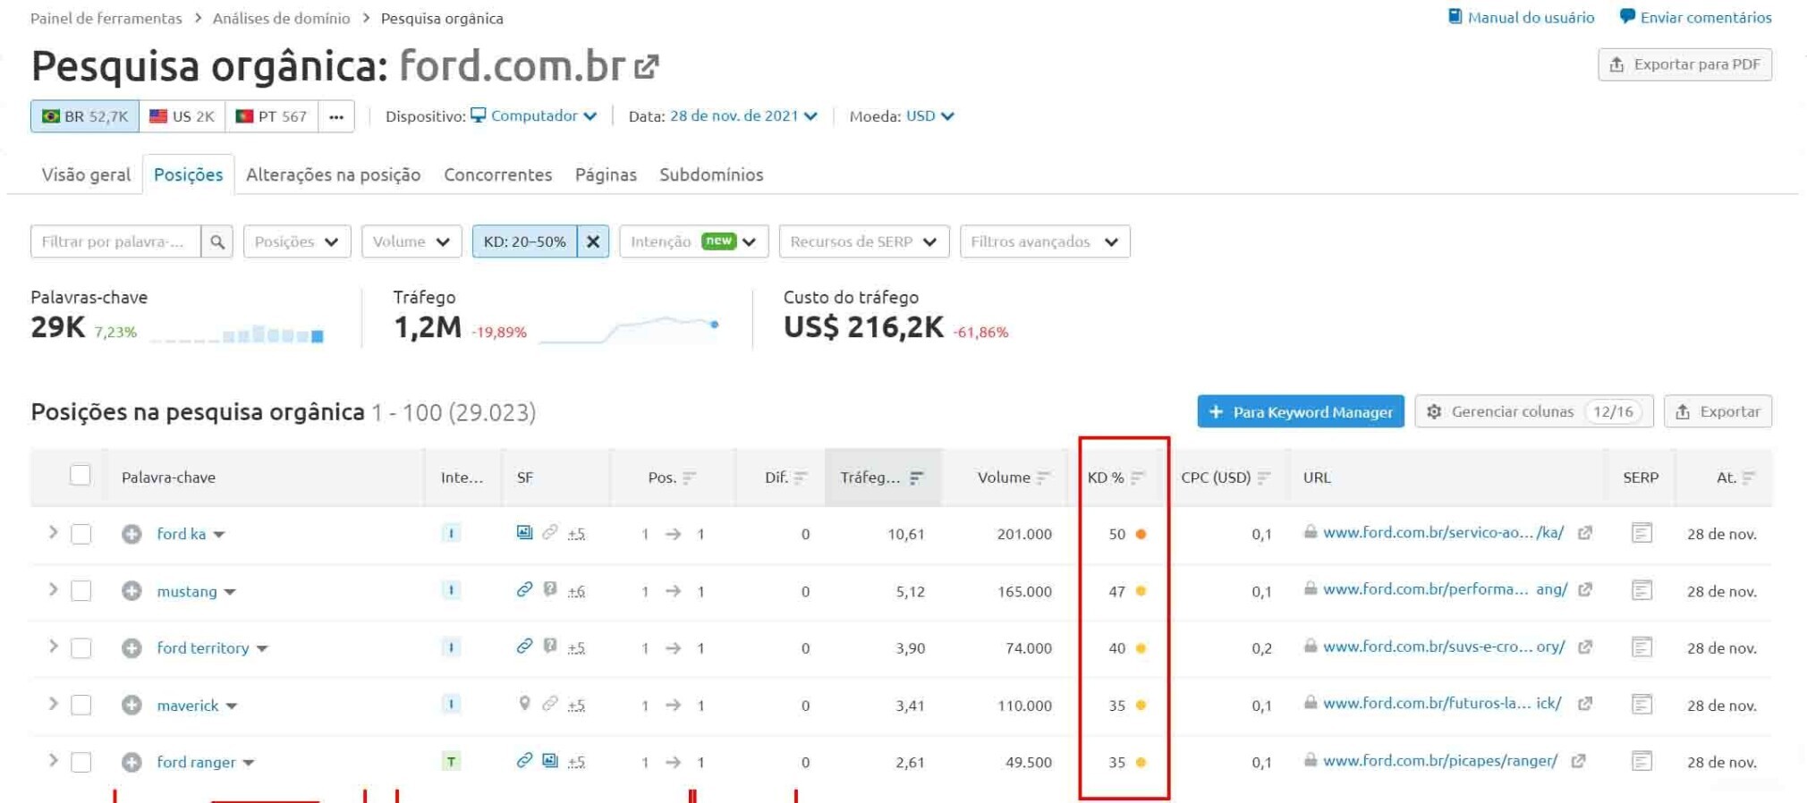The height and width of the screenshot is (803, 1807).
Task: Add 'ford ranger' keyword via plus icon
Action: click(x=131, y=763)
